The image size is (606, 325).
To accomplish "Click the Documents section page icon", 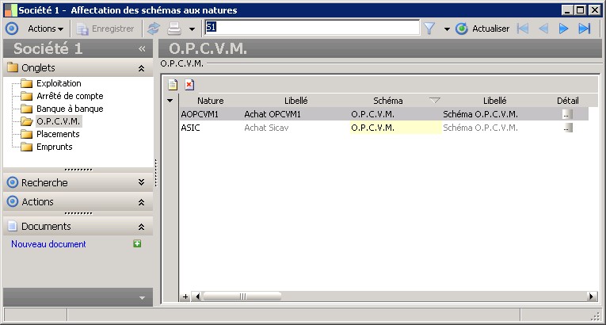I will [x=13, y=226].
